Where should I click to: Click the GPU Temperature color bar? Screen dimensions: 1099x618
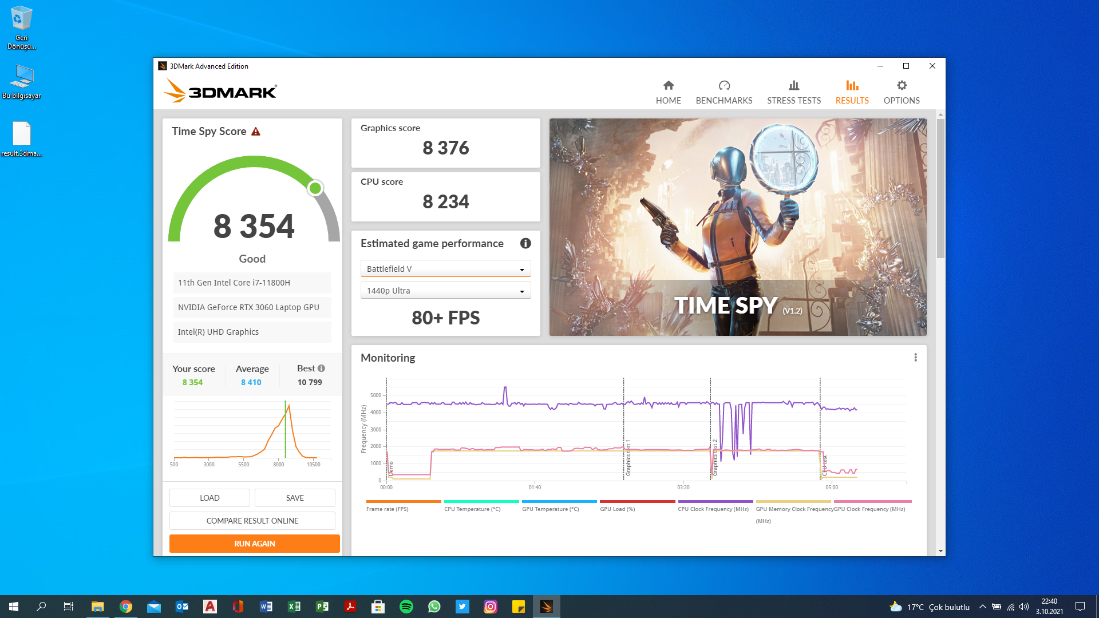pyautogui.click(x=559, y=501)
